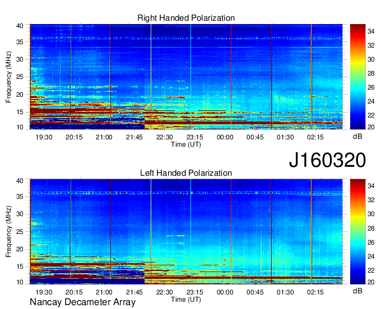The width and height of the screenshot is (381, 309).
Task: Click the 00:45 time tick under right-handed plot
Action: click(255, 137)
